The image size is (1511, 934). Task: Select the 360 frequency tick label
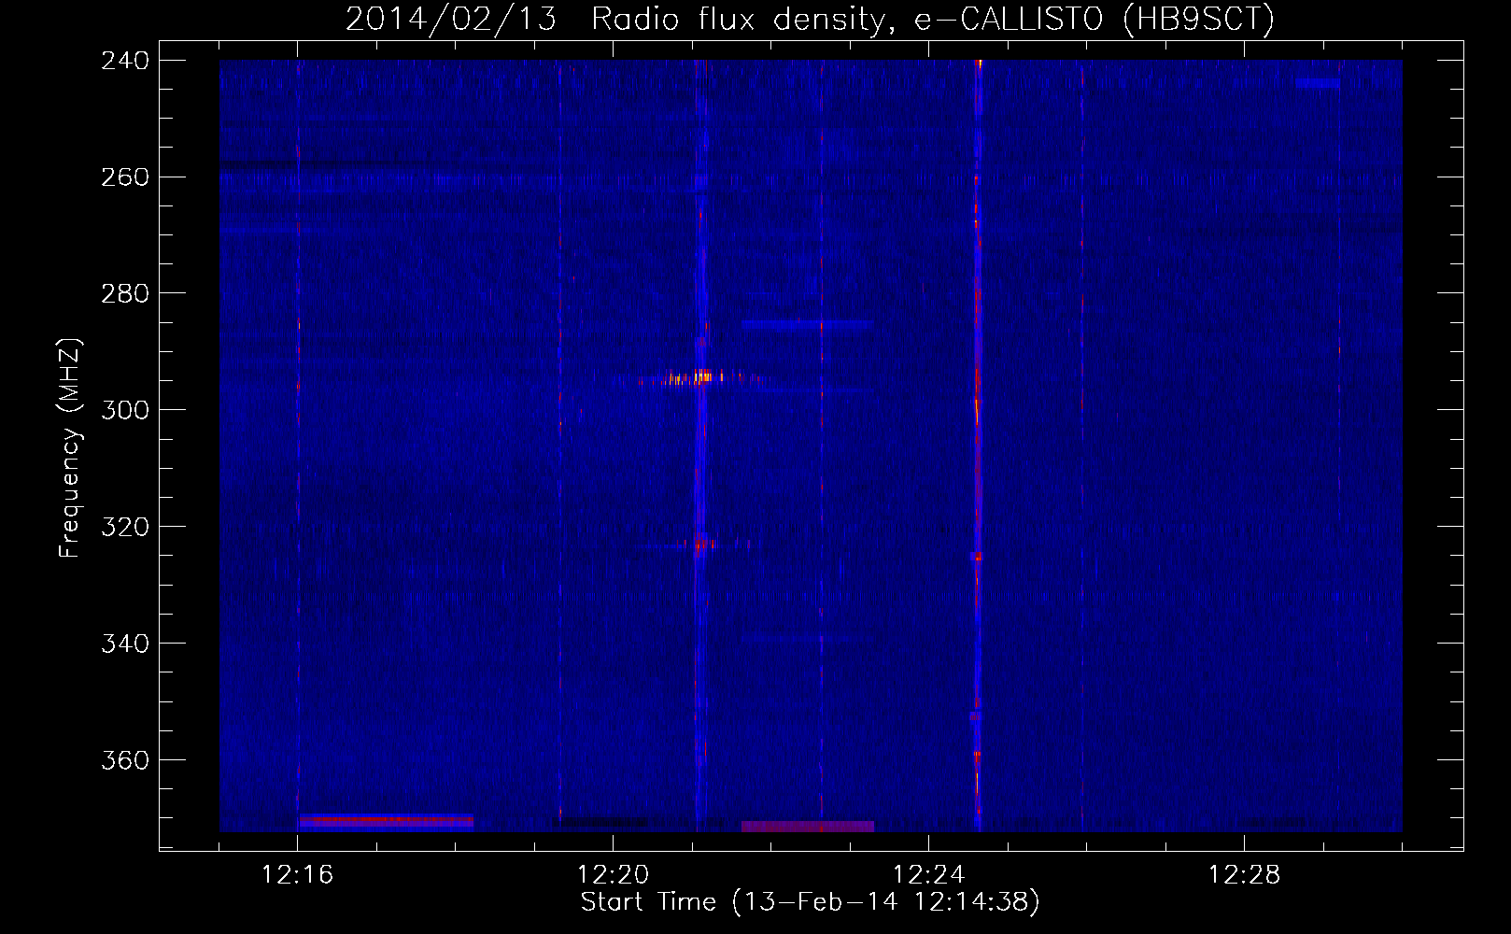[x=125, y=761]
